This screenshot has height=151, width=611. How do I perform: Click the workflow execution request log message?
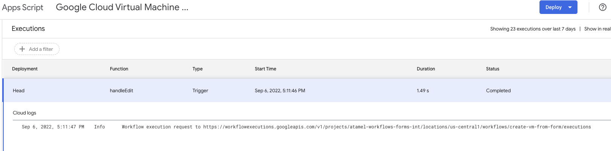click(356, 127)
